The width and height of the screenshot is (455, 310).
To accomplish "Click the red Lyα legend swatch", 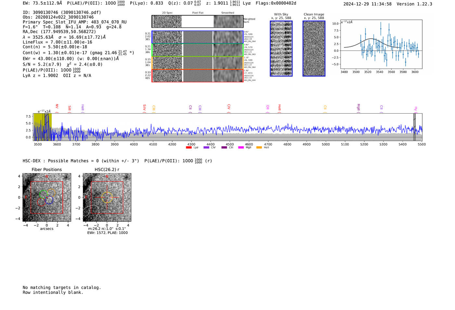I will coord(188,148).
